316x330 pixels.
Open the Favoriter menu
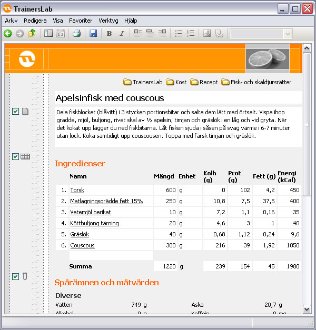pyautogui.click(x=81, y=21)
